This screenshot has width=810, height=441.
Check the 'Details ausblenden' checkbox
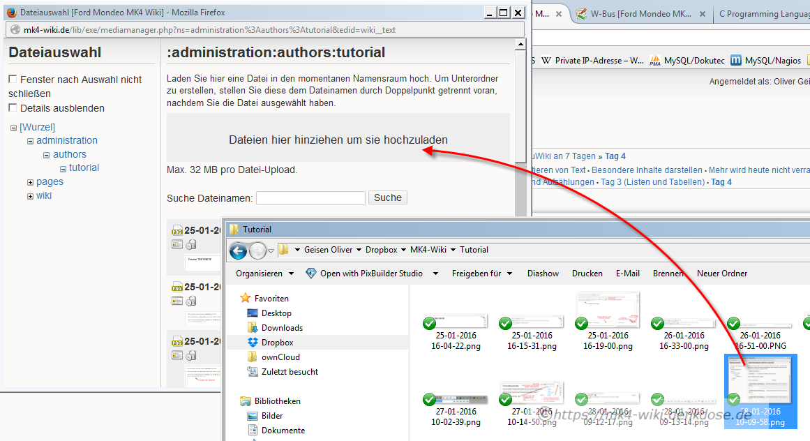(13, 107)
